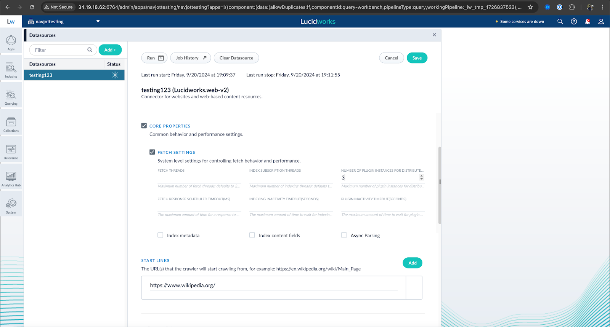Click the Plugin Inactivity Timeout field

point(383,207)
